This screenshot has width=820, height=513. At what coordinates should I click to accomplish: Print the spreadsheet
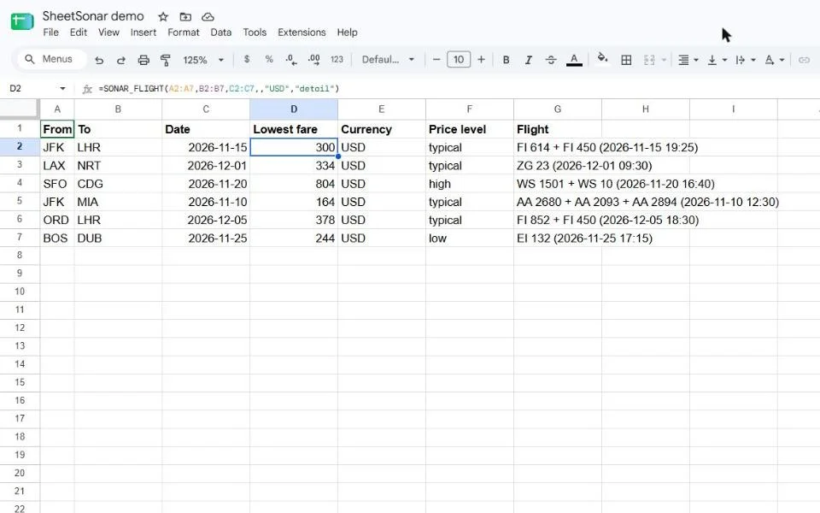coord(143,60)
